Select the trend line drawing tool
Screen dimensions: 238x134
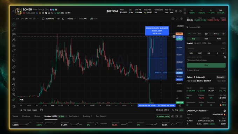[x=14, y=30]
